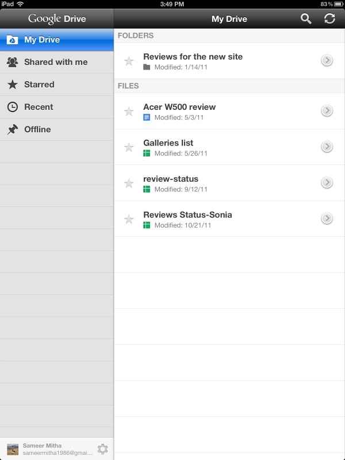Click the 3:49 PM clock in status bar
345x460 pixels.
click(172, 4)
